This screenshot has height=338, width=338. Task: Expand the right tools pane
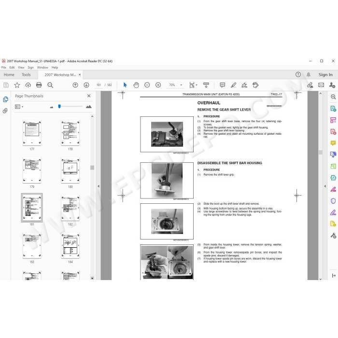tap(334, 275)
